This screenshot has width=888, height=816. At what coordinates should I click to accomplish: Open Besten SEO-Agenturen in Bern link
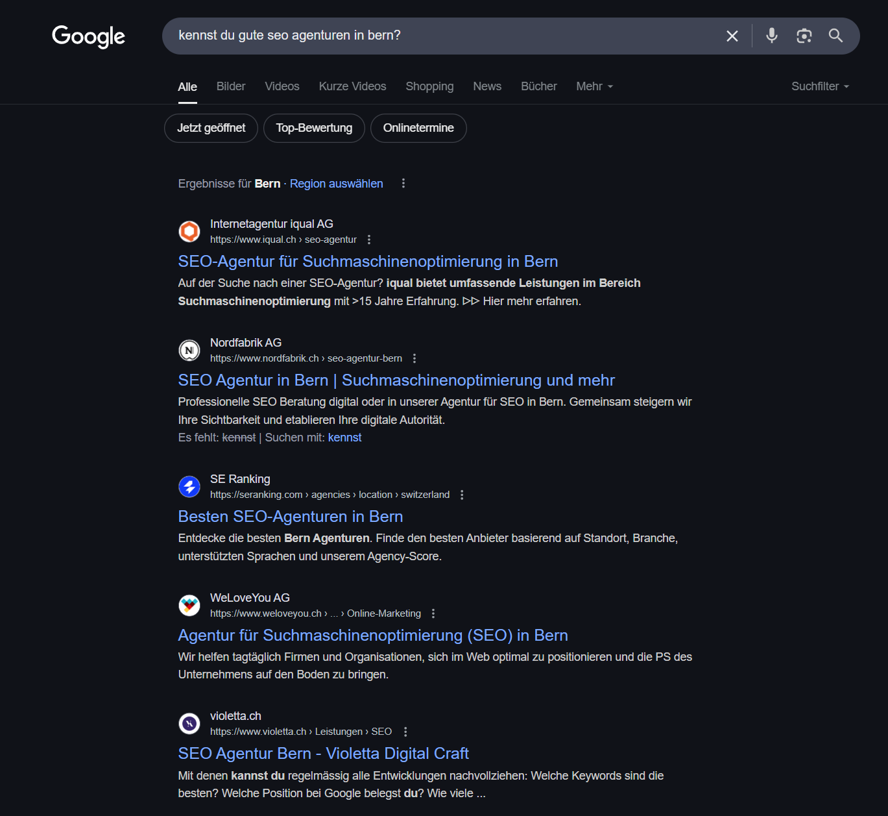pos(291,517)
